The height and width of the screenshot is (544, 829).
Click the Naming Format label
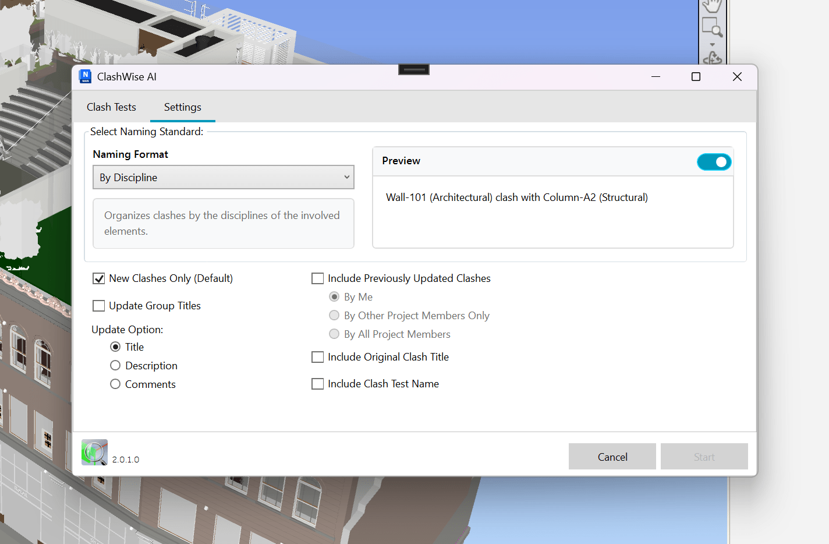130,154
